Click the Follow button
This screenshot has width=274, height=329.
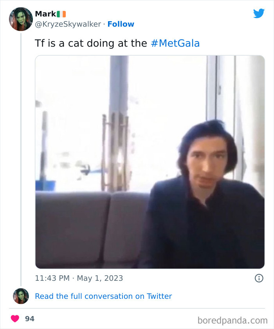point(121,24)
